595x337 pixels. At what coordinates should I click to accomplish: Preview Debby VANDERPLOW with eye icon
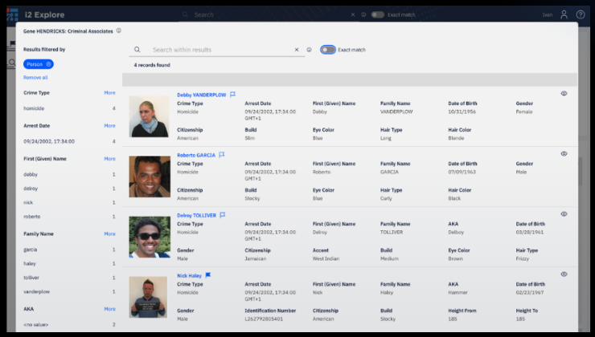564,94
